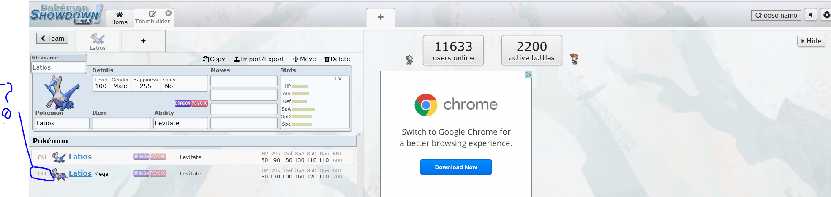The width and height of the screenshot is (831, 197).
Task: Click Latios-Mega row BST value 700
Action: 337,177
